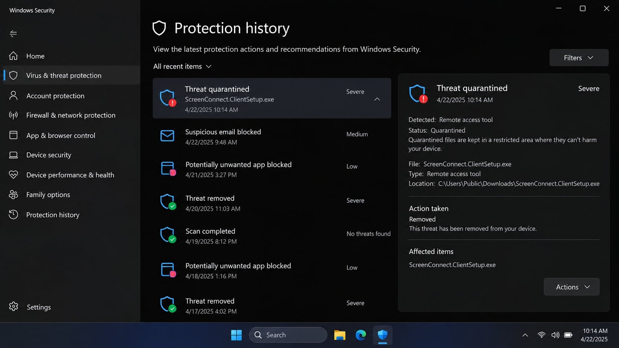Expand Suspicious email blocked entry
The width and height of the screenshot is (619, 348).
(x=272, y=136)
